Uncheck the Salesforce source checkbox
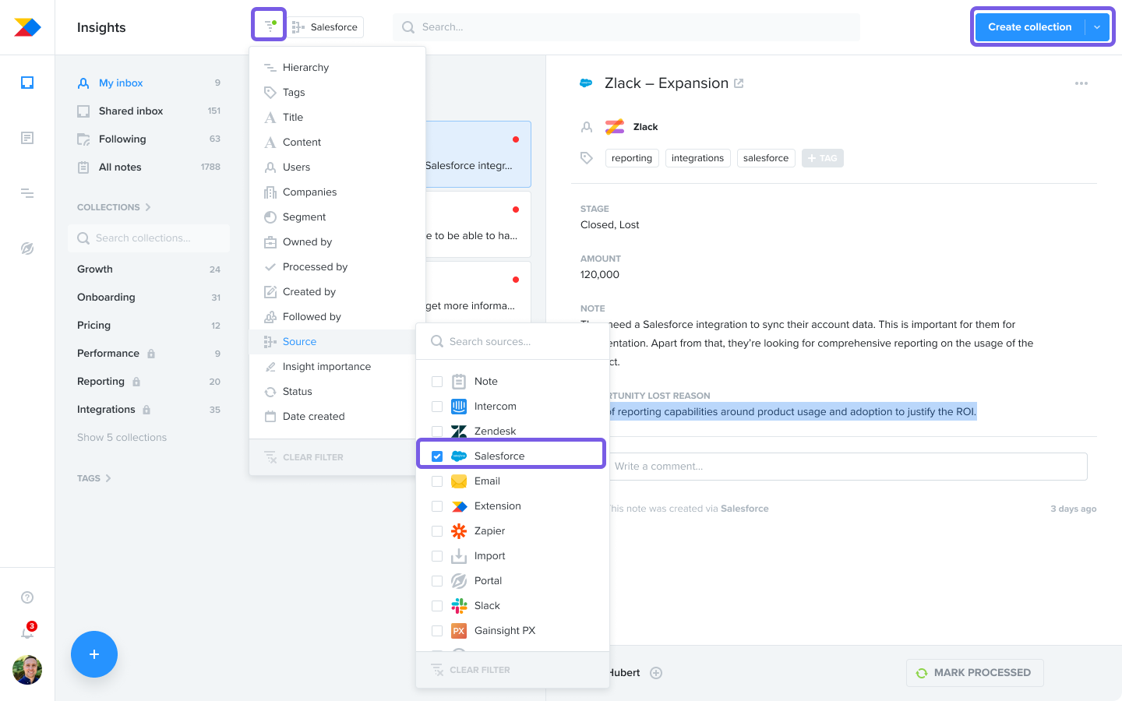Viewport: 1122px width, 701px height. 437,456
